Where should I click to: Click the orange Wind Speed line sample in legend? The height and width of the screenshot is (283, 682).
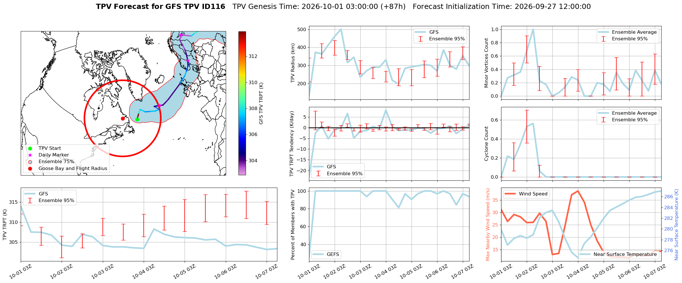(x=510, y=194)
